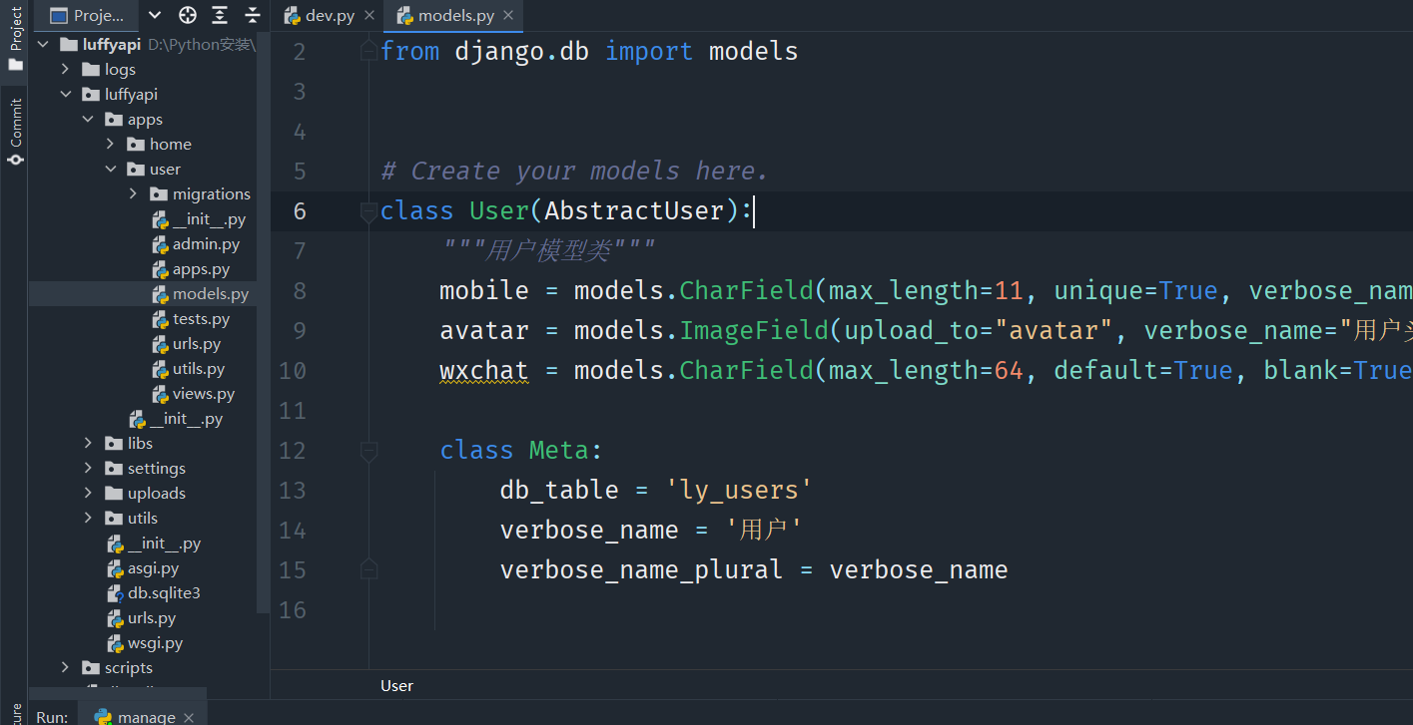The width and height of the screenshot is (1413, 725).
Task: Click the Select Opened File target icon
Action: pyautogui.click(x=188, y=15)
